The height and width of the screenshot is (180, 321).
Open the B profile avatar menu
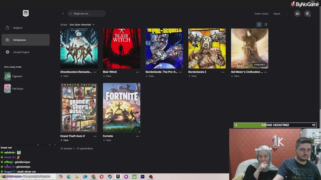(x=307, y=13)
